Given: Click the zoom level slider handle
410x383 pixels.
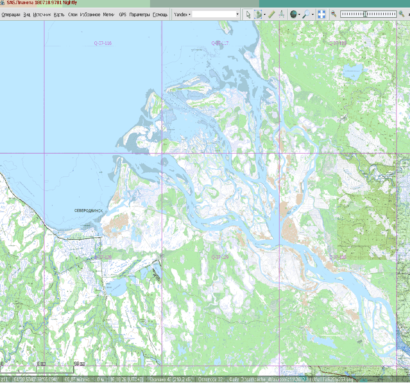Looking at the screenshot, I should coord(365,14).
